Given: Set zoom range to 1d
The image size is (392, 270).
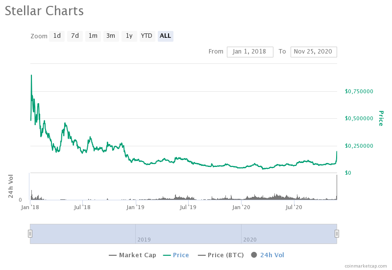Looking at the screenshot, I should 57,36.
